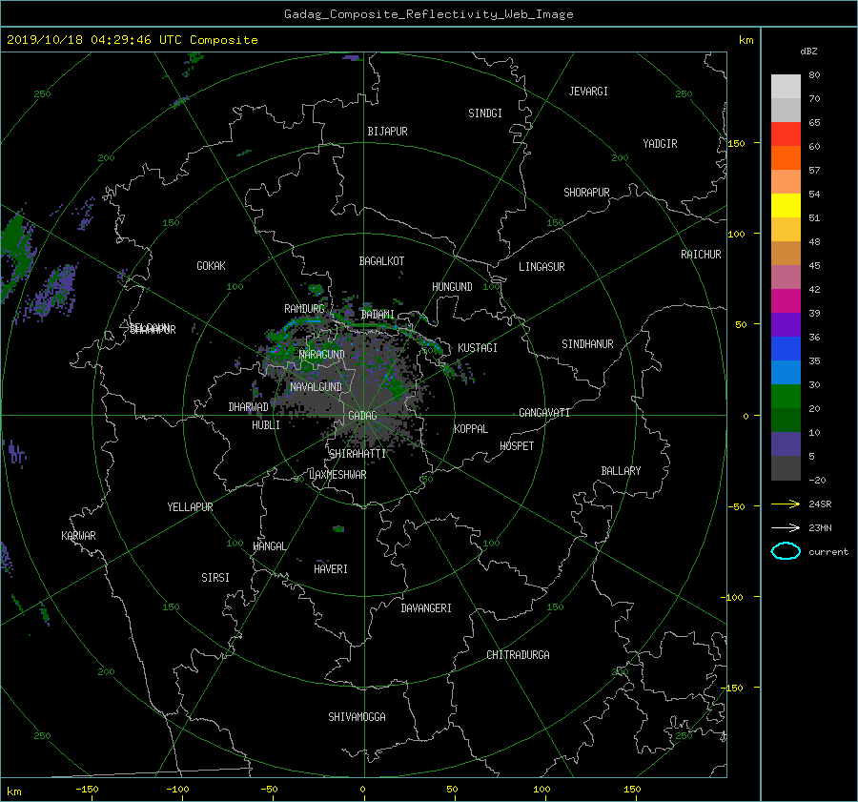Click the blue 36 dBZ color swatch
The width and height of the screenshot is (858, 802).
(786, 348)
